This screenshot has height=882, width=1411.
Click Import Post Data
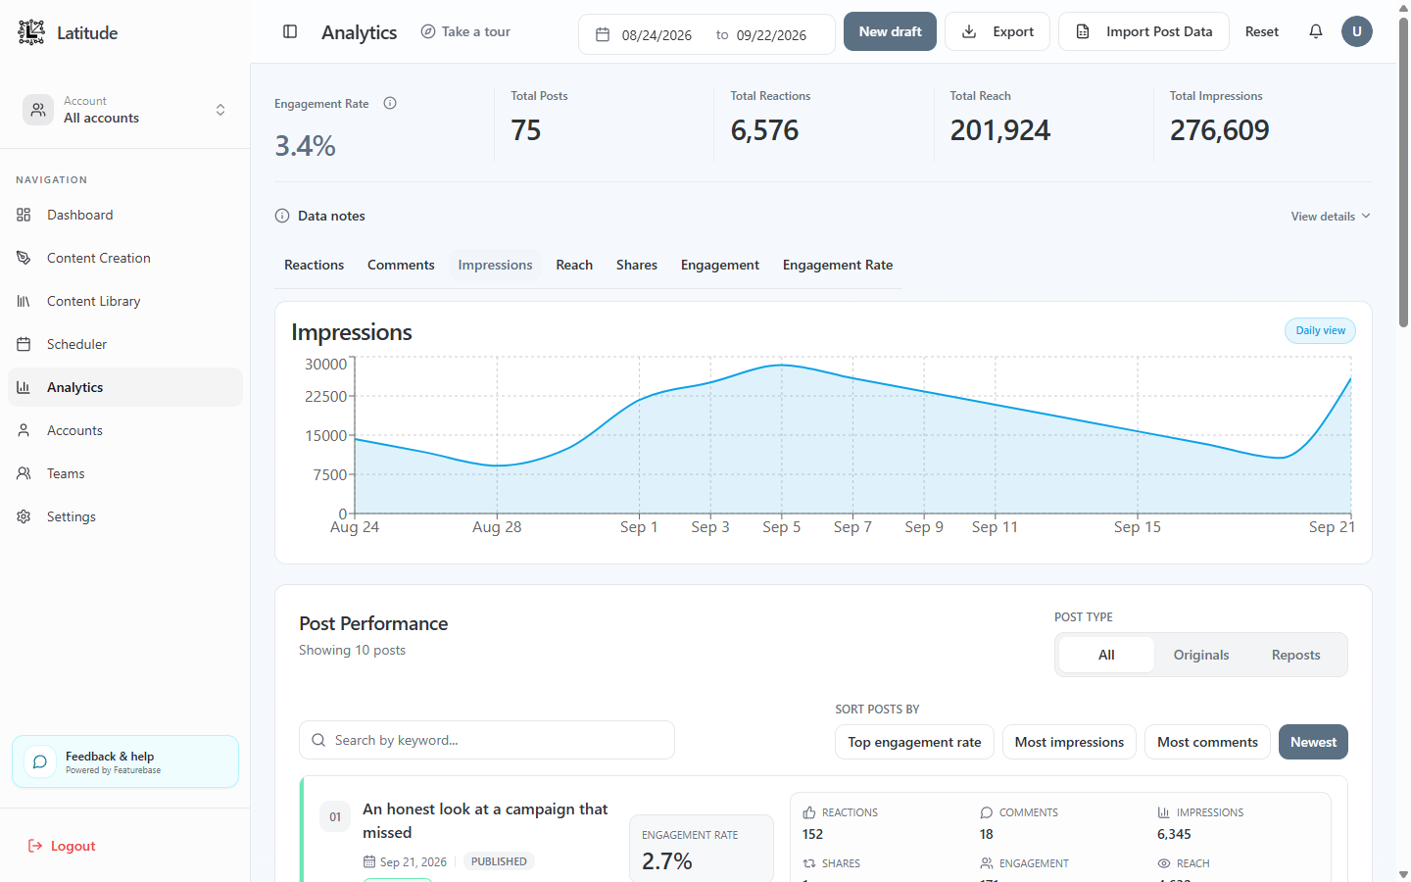(x=1143, y=31)
